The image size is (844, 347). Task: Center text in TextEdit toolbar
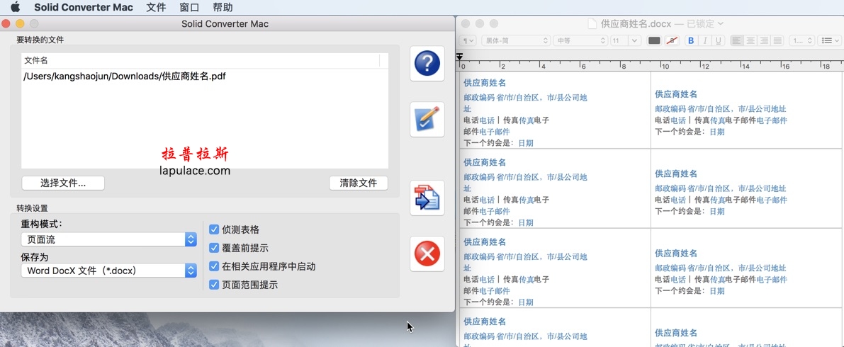click(x=750, y=41)
